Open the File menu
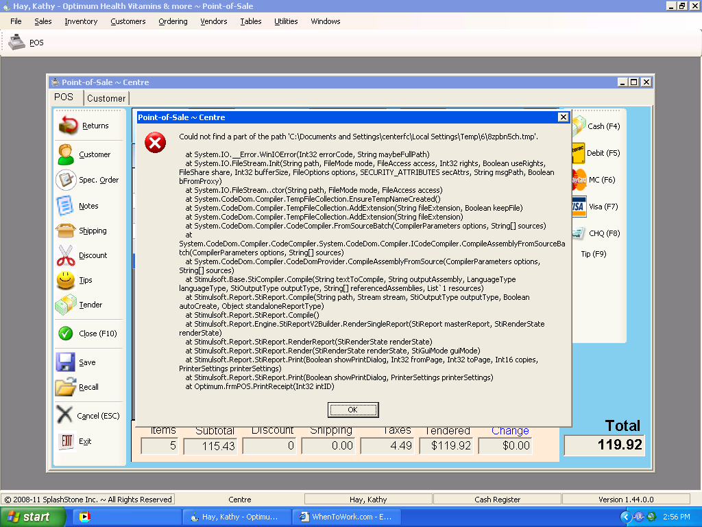The image size is (702, 527). pyautogui.click(x=16, y=21)
